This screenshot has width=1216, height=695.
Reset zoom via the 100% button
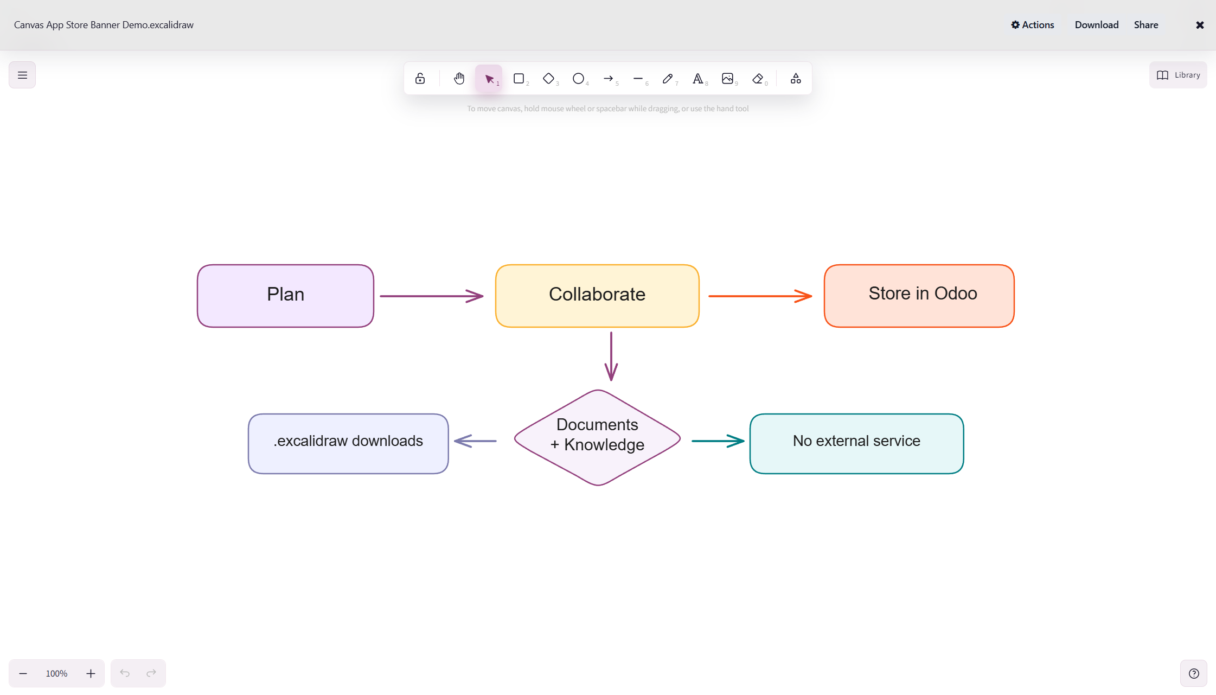(56, 673)
